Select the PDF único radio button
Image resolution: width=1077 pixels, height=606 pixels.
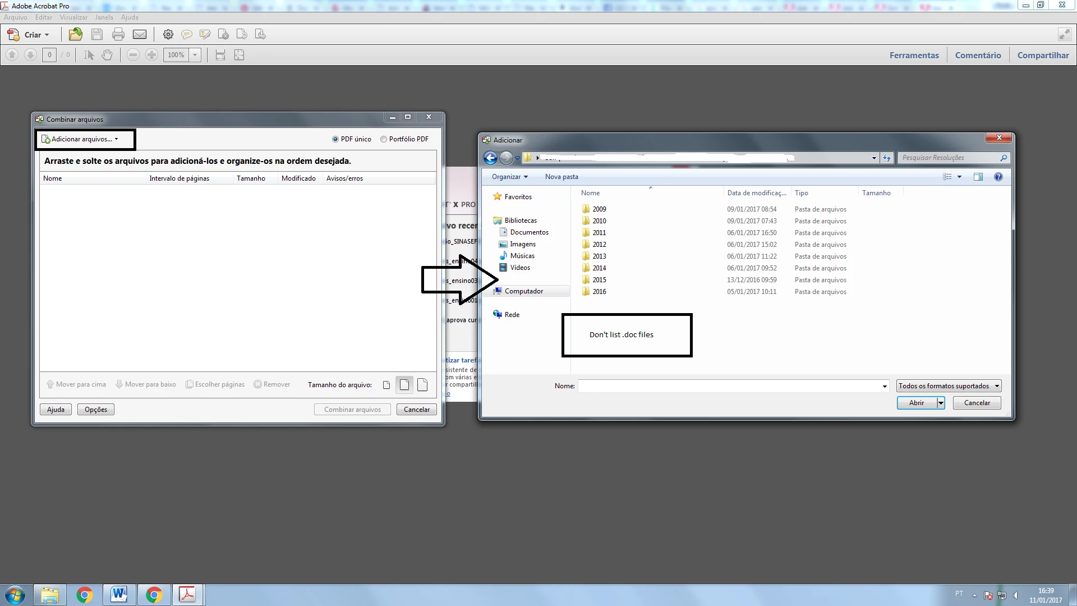[x=335, y=139]
